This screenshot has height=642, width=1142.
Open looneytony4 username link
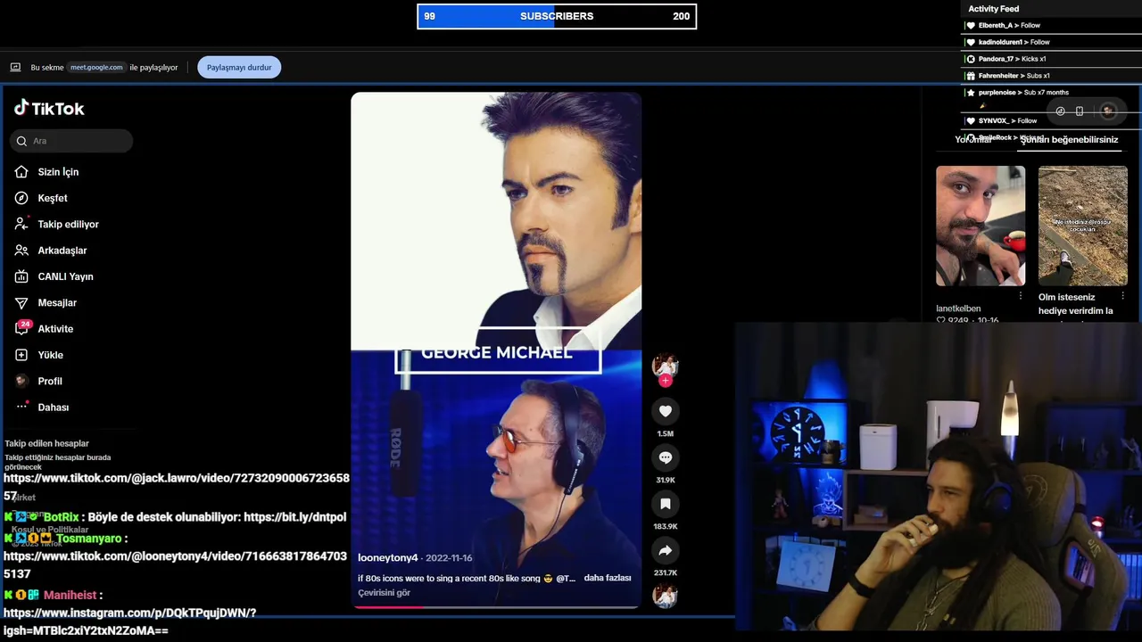pos(387,557)
